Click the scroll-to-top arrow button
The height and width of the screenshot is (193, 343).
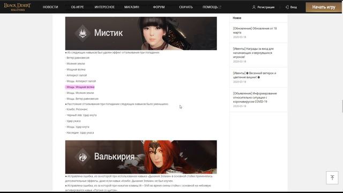(332, 177)
